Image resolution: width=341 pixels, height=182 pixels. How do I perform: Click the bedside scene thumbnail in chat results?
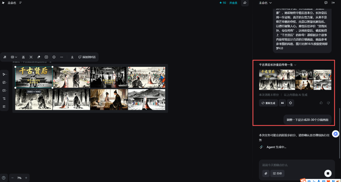304,85
